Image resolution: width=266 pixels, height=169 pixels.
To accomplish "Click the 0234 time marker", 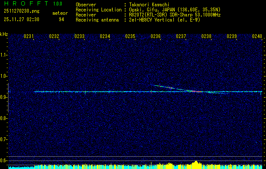I will (105, 36).
